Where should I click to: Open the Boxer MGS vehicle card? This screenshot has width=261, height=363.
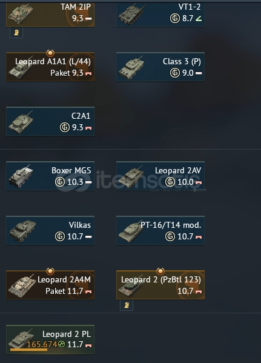(x=50, y=176)
